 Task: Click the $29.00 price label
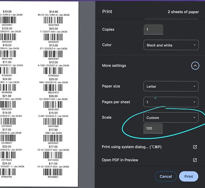point(54,79)
